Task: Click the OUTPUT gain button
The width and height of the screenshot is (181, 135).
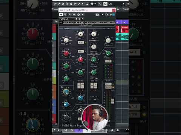Action: pos(108,87)
